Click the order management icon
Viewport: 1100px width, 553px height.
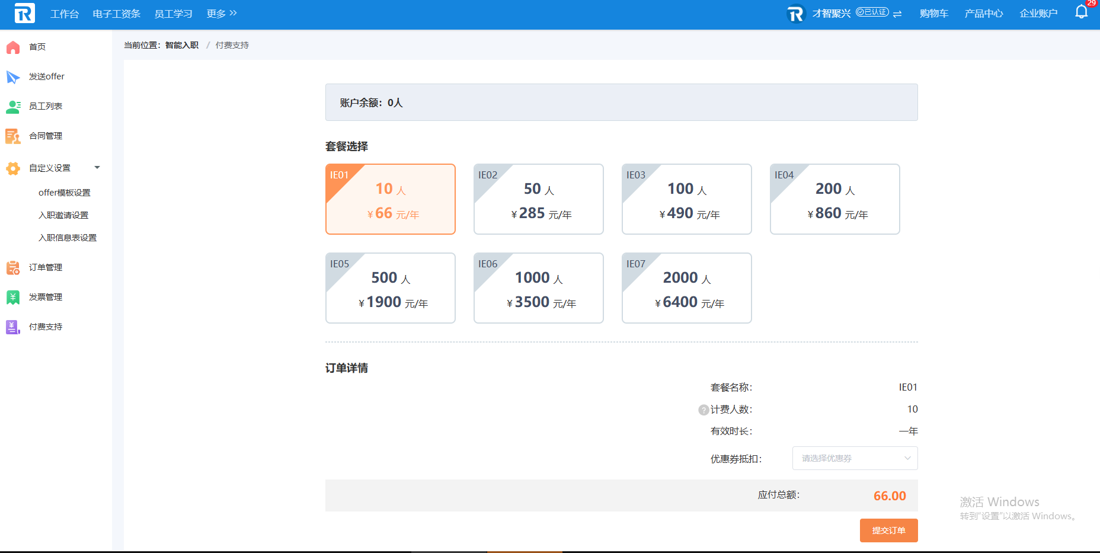13,268
